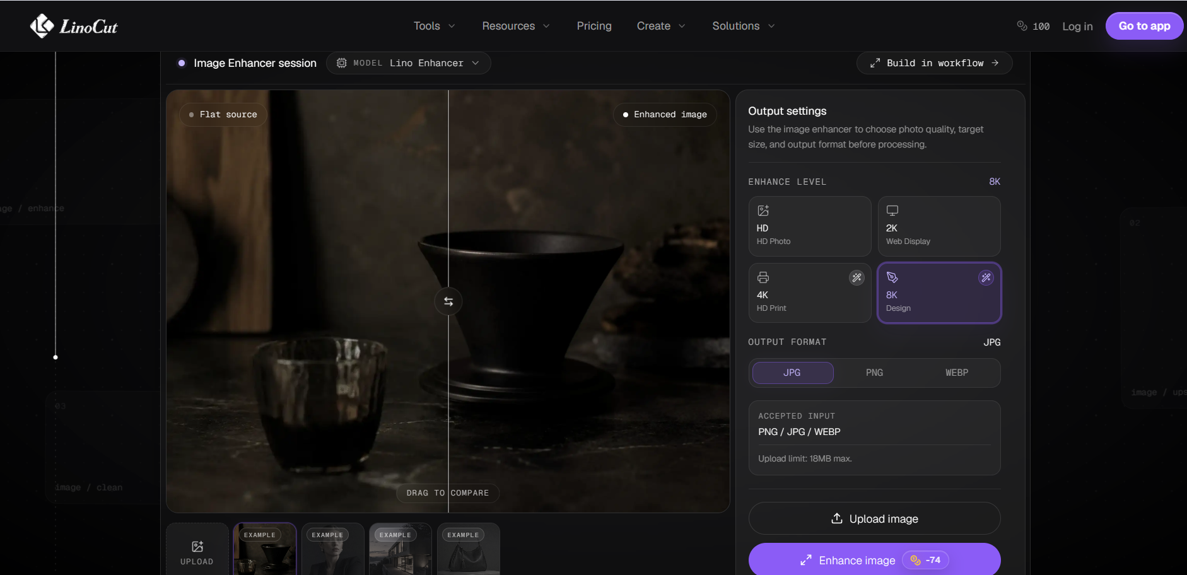The height and width of the screenshot is (575, 1187).
Task: Click the magic wand badge on 8K card
Action: [x=986, y=277]
